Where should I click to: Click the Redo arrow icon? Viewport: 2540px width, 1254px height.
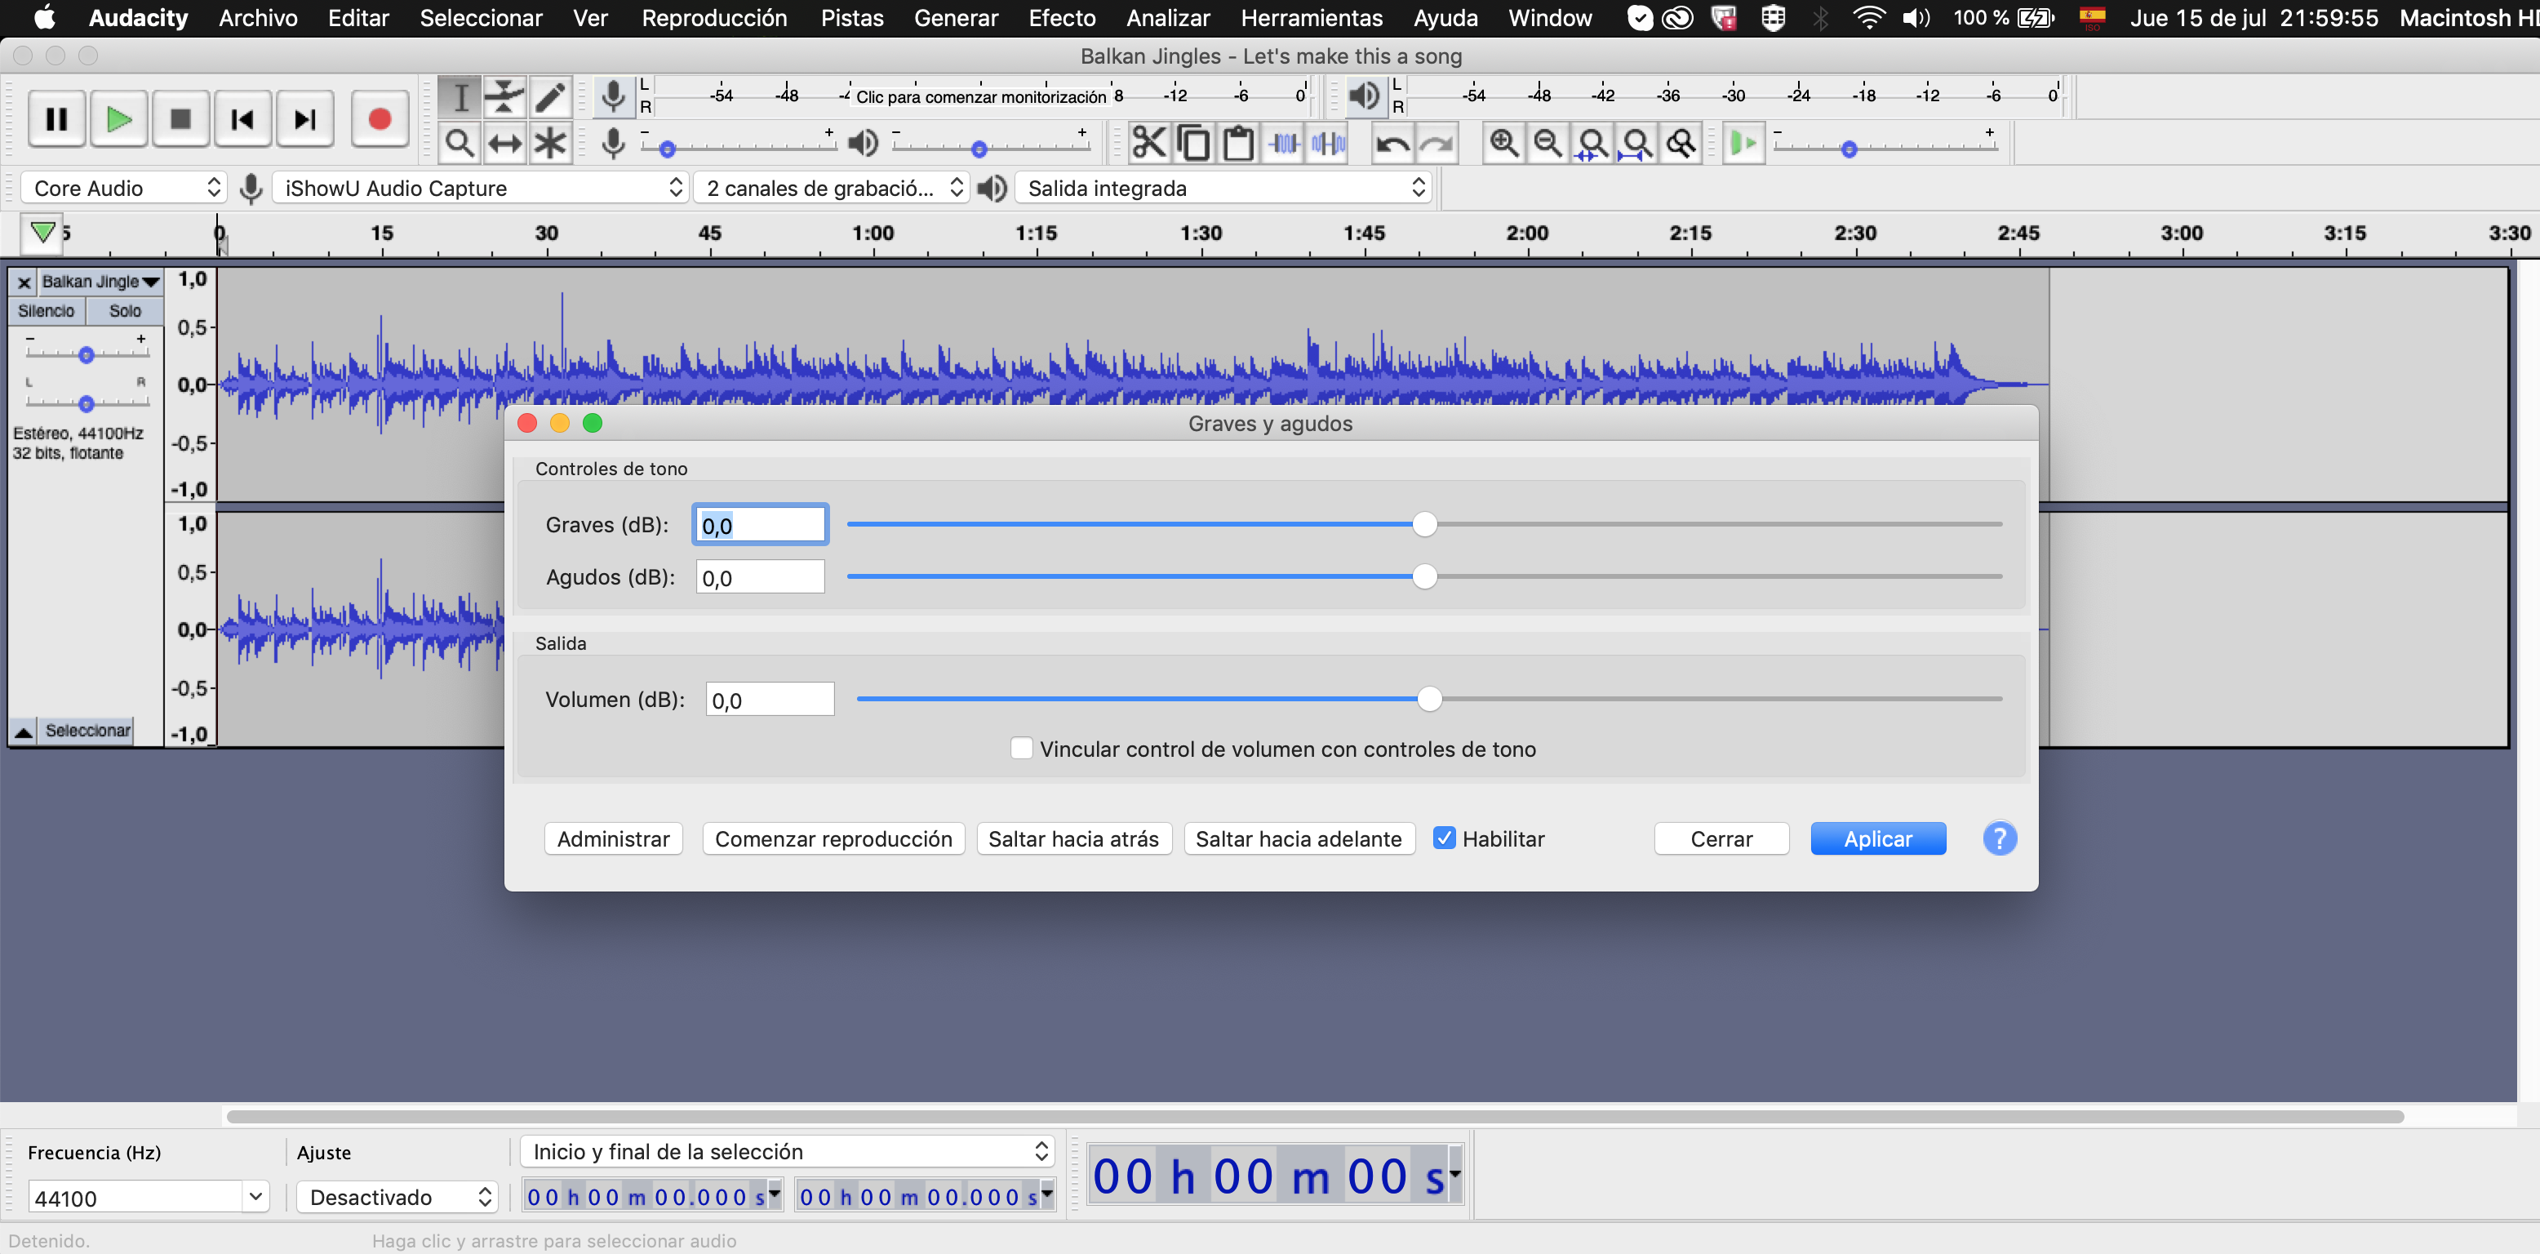click(1437, 143)
